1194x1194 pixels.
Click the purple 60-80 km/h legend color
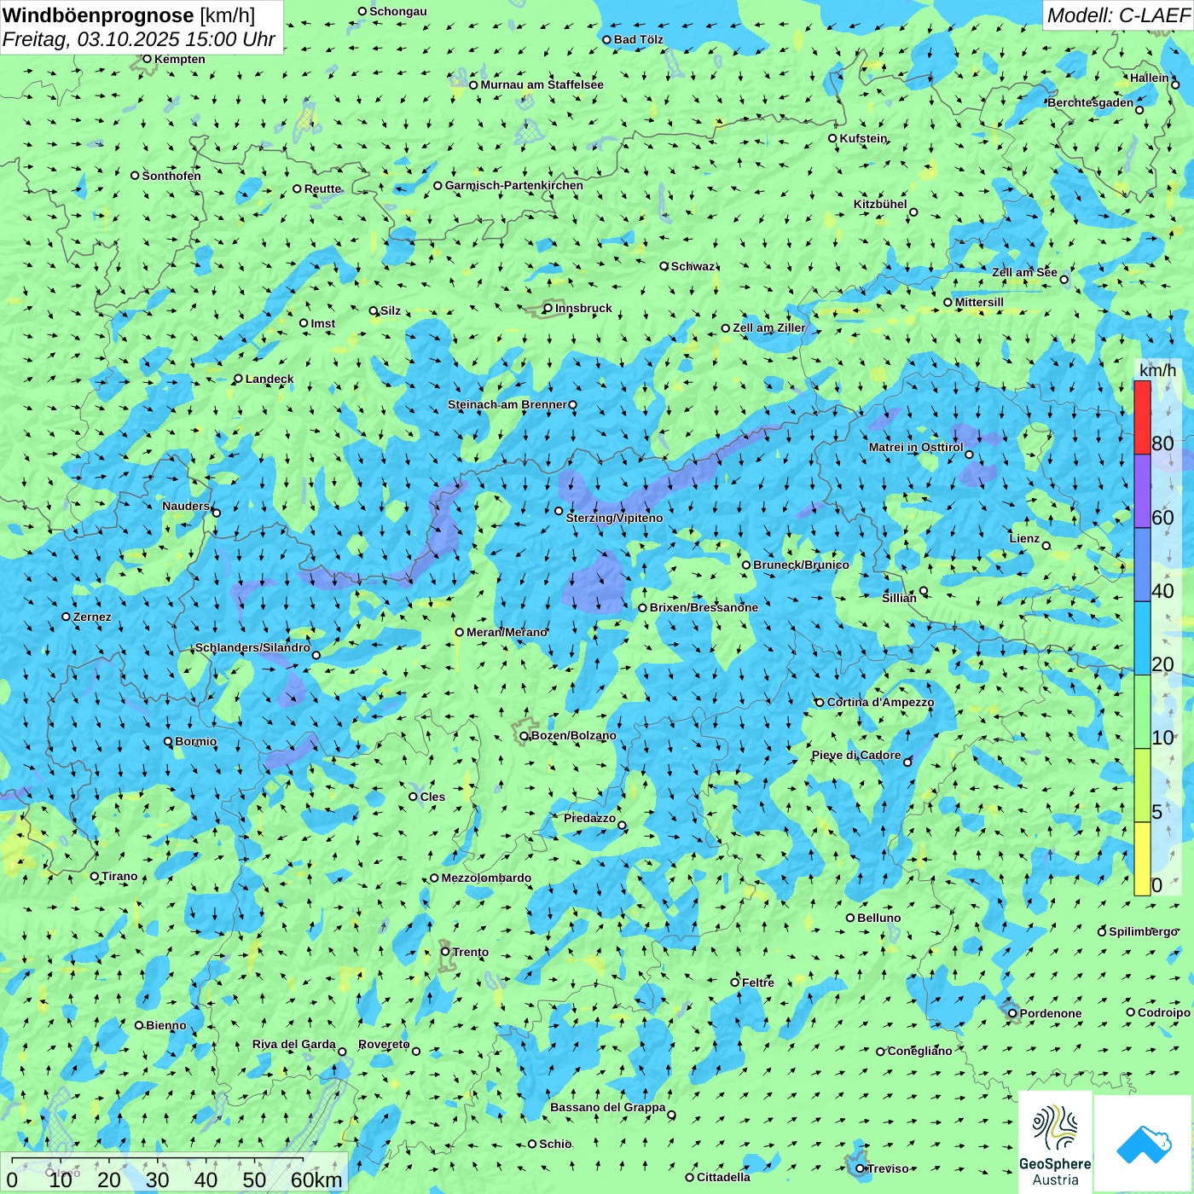(1142, 491)
